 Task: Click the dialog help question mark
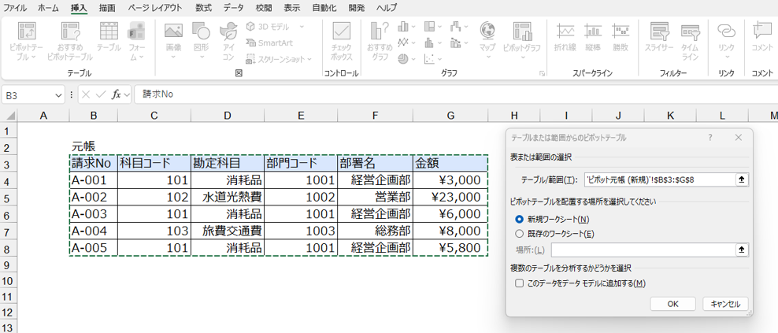[710, 138]
